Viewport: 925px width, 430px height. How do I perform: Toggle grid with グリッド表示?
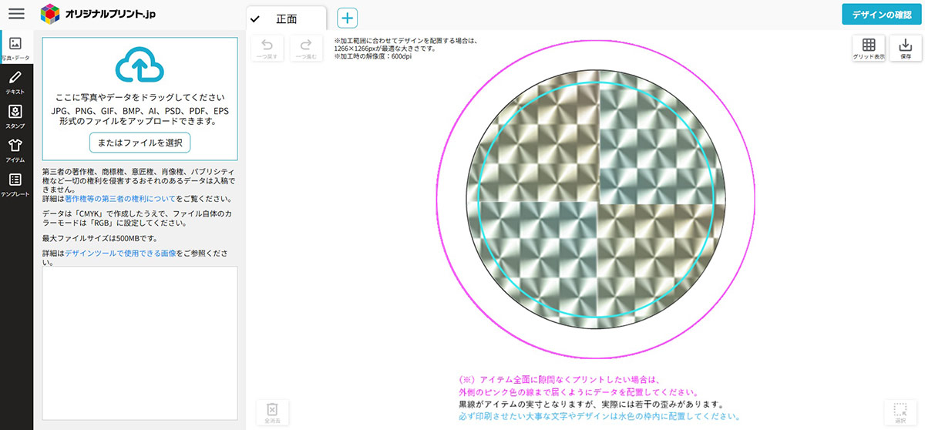[x=869, y=48]
